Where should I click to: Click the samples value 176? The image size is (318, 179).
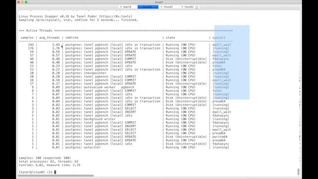(x=31, y=48)
